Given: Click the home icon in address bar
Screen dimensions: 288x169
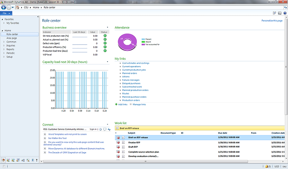Looking at the screenshot, I should pyautogui.click(x=18, y=8).
